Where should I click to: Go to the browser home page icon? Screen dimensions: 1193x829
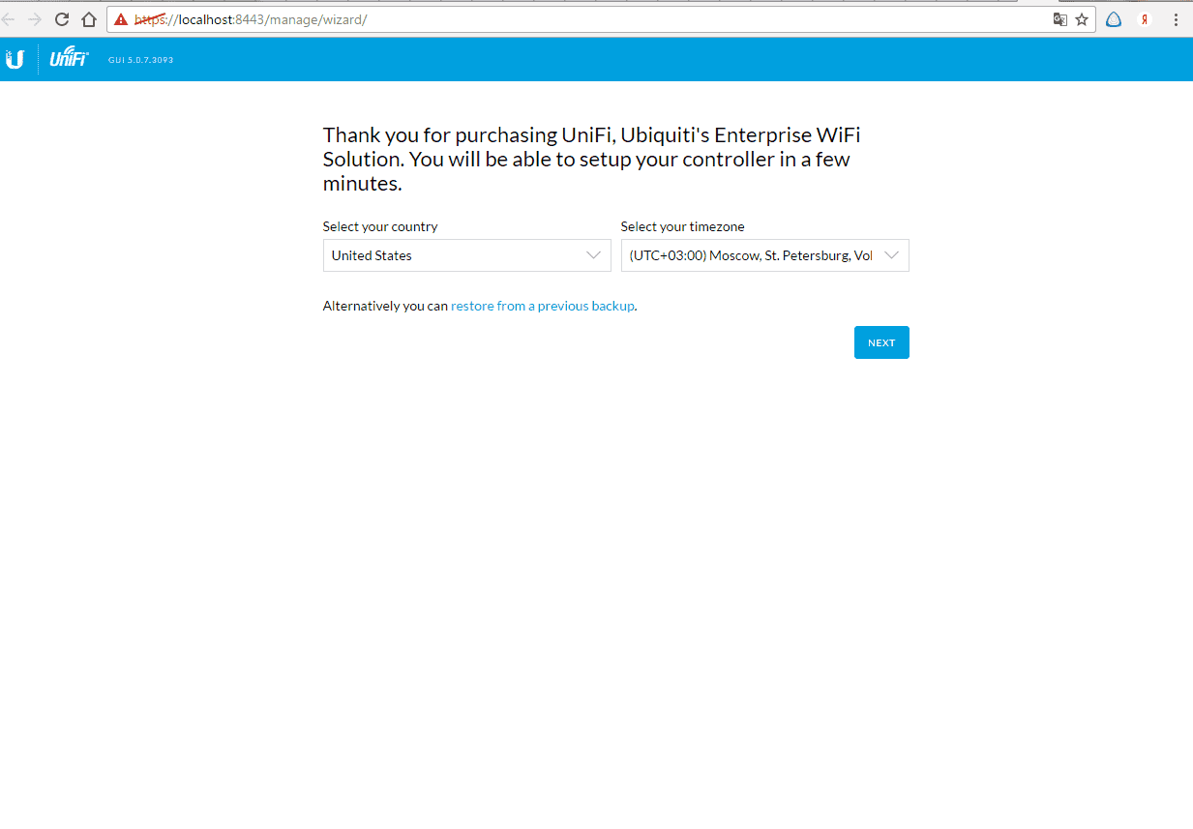[89, 19]
